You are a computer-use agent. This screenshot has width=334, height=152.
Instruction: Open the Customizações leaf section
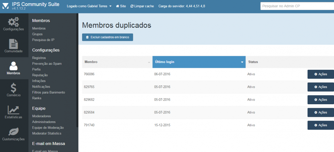[x=14, y=134]
